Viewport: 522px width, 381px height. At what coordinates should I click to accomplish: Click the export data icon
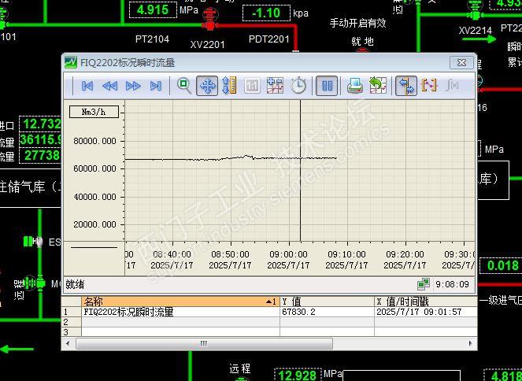pos(378,86)
